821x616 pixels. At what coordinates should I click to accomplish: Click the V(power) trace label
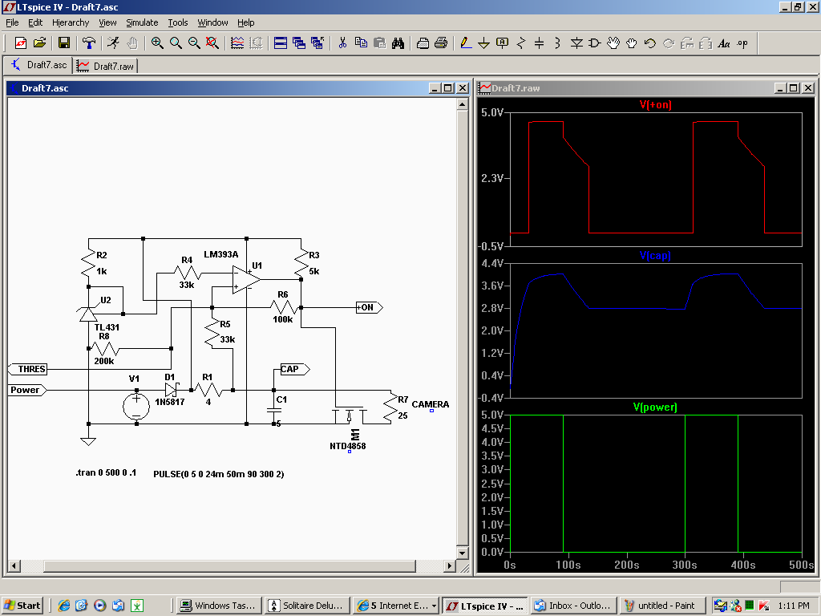(655, 407)
